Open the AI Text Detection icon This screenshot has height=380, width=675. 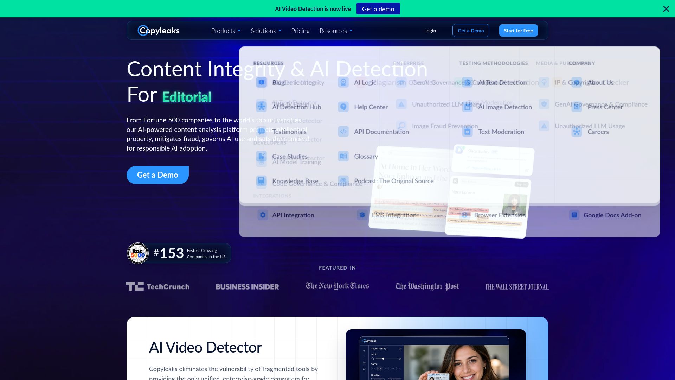point(467,82)
